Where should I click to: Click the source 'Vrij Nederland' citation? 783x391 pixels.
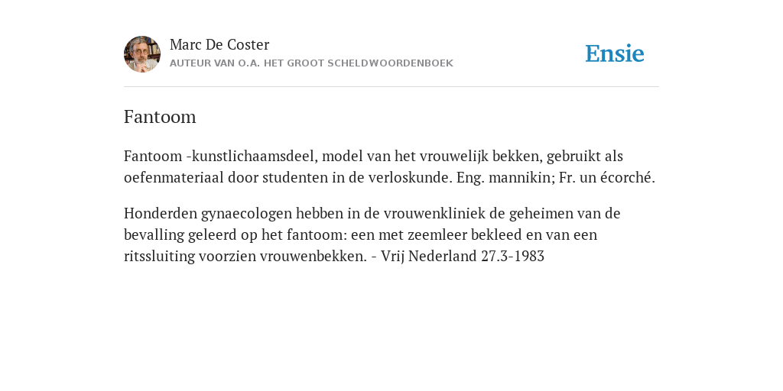(428, 257)
